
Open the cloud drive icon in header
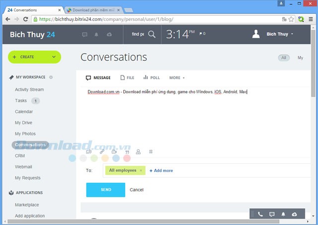click(x=109, y=34)
